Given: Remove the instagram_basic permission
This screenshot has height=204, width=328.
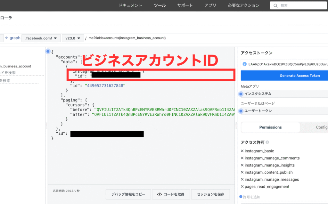Looking at the screenshot, I should pos(242,151).
